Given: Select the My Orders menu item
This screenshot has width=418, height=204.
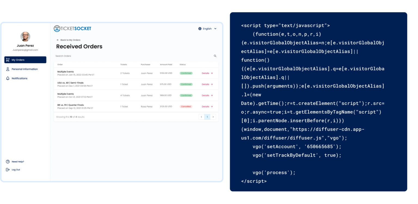Looking at the screenshot, I should click(x=25, y=60).
